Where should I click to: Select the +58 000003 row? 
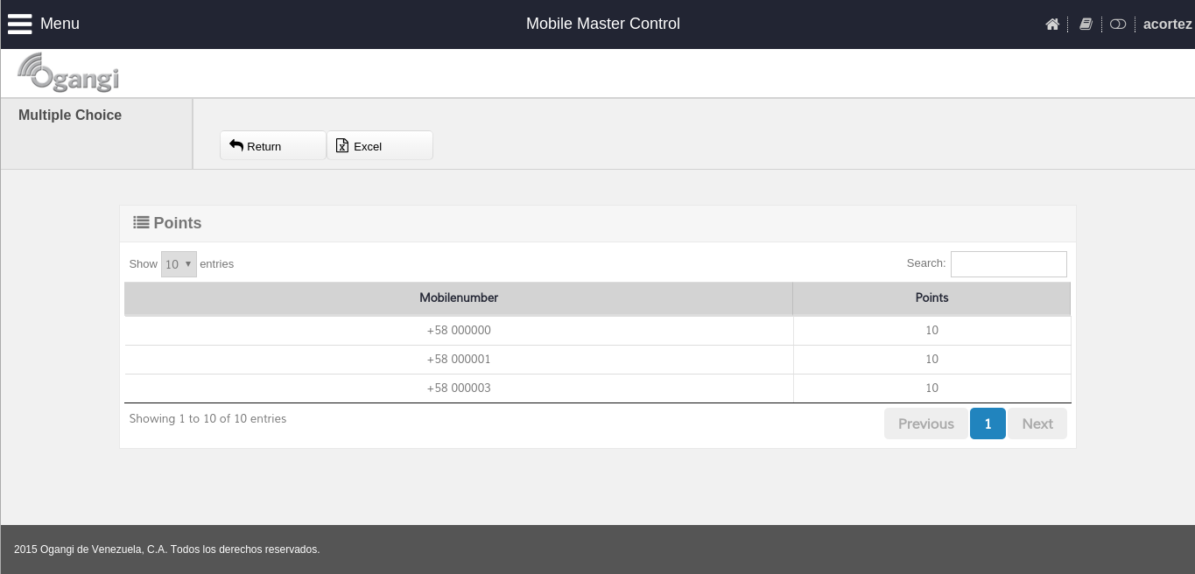(x=459, y=388)
